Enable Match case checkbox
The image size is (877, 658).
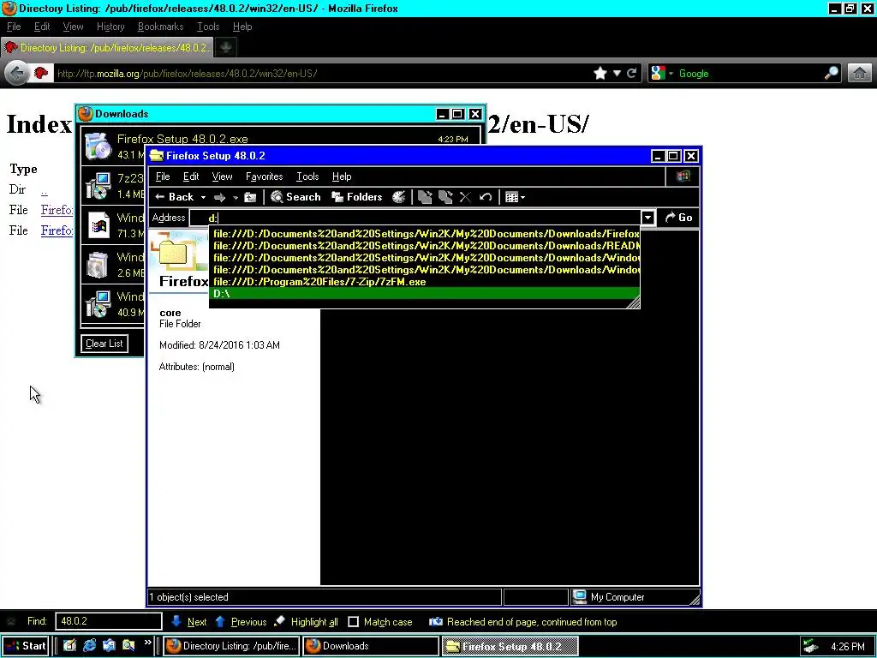353,622
